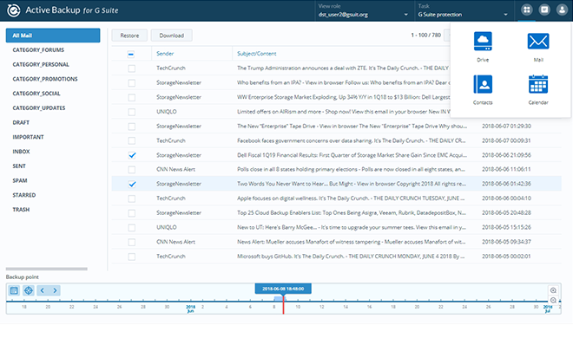
Task: Click the 2018 Jun label on timeline
Action: click(190, 309)
